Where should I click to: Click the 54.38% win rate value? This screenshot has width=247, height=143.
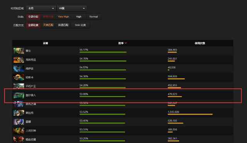pos(84,76)
